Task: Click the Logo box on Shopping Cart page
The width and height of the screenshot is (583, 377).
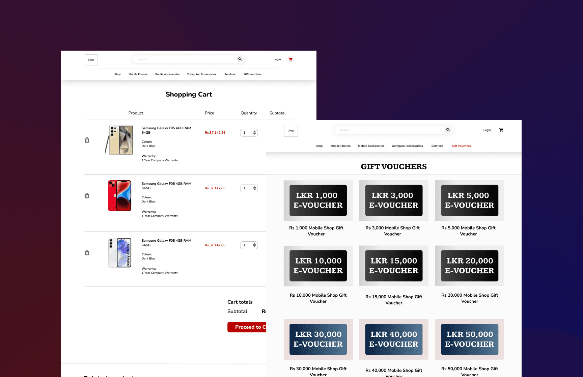Action: pyautogui.click(x=91, y=60)
